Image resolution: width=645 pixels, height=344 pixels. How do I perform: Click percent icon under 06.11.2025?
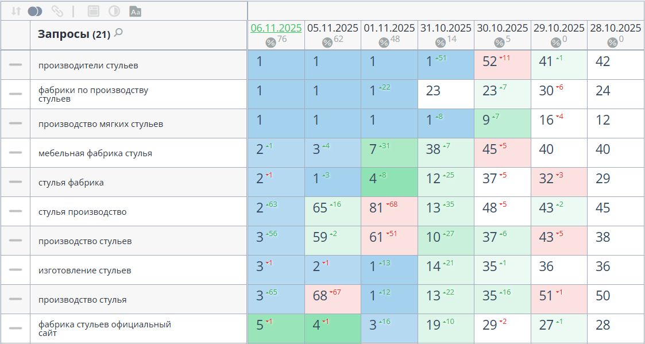[271, 42]
